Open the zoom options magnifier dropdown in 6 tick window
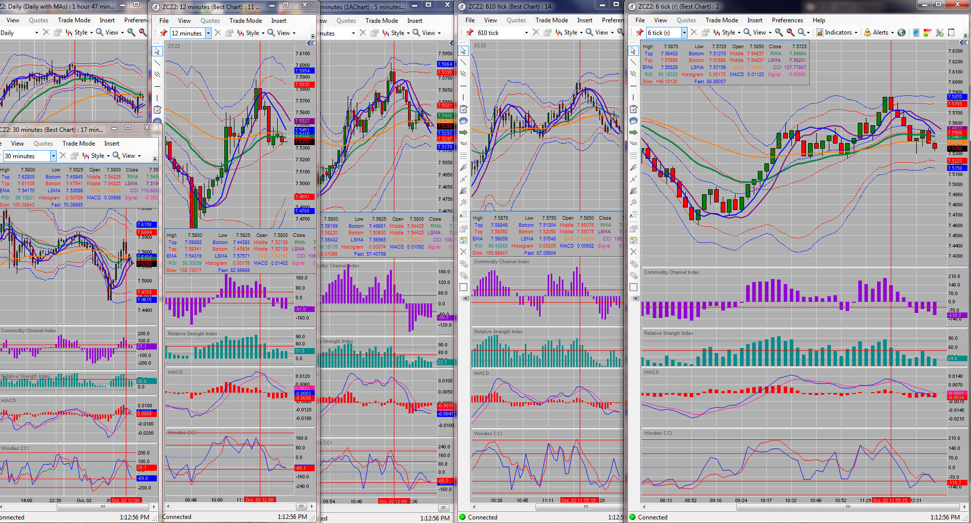Image resolution: width=971 pixels, height=523 pixels. click(x=803, y=32)
